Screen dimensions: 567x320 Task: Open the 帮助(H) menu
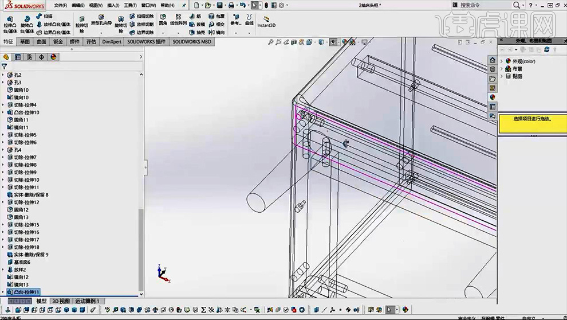(x=167, y=5)
